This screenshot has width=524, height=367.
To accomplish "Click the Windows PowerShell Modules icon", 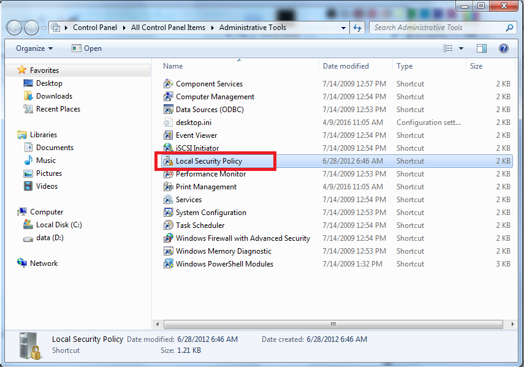I will [x=168, y=264].
